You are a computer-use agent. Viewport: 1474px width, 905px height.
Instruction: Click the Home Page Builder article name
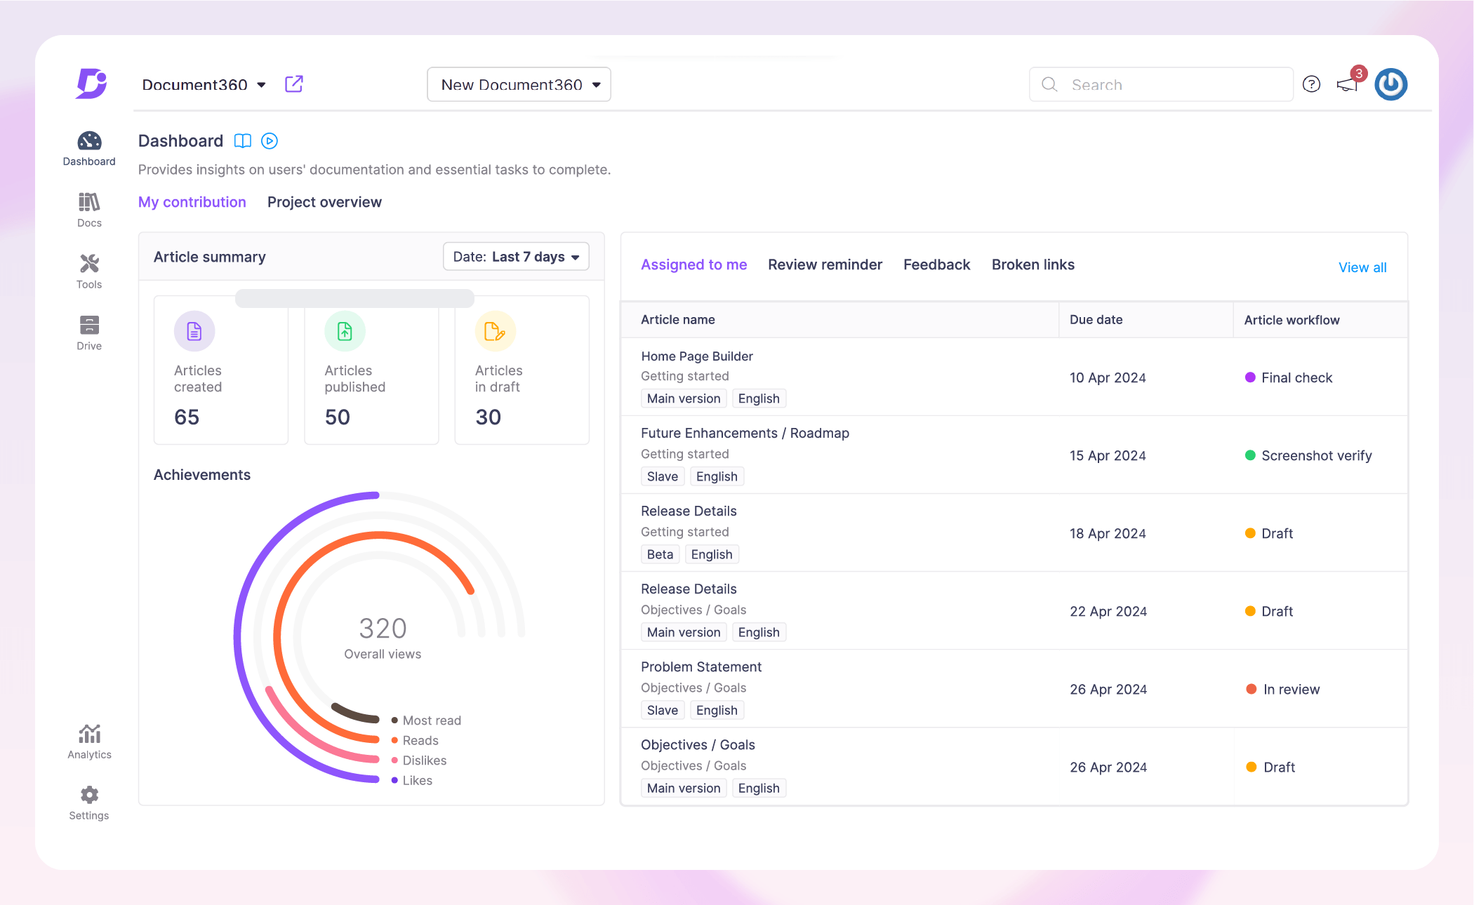click(696, 356)
